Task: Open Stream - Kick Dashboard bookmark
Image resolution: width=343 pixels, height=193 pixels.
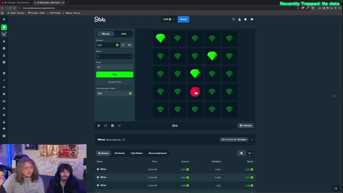Action: tap(16, 13)
